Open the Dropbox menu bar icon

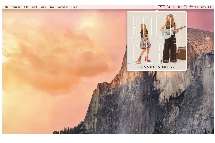click(179, 7)
